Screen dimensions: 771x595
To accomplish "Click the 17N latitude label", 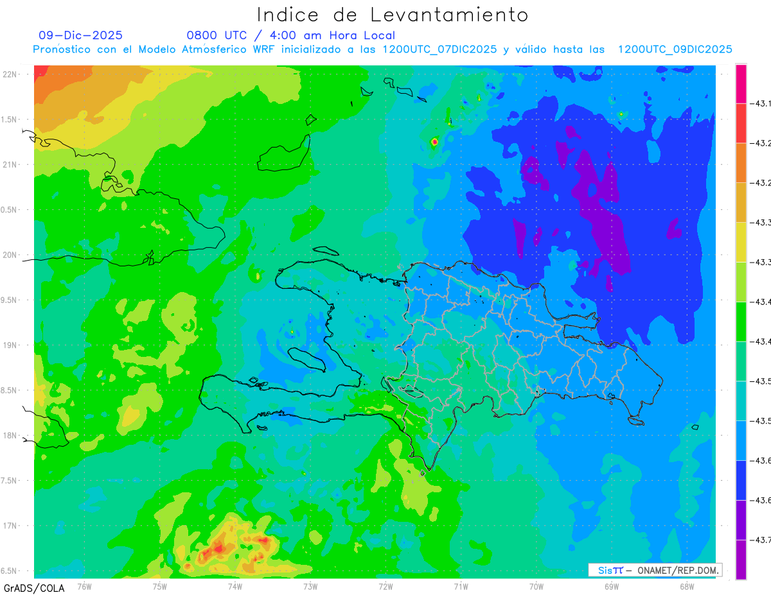I will tap(10, 526).
